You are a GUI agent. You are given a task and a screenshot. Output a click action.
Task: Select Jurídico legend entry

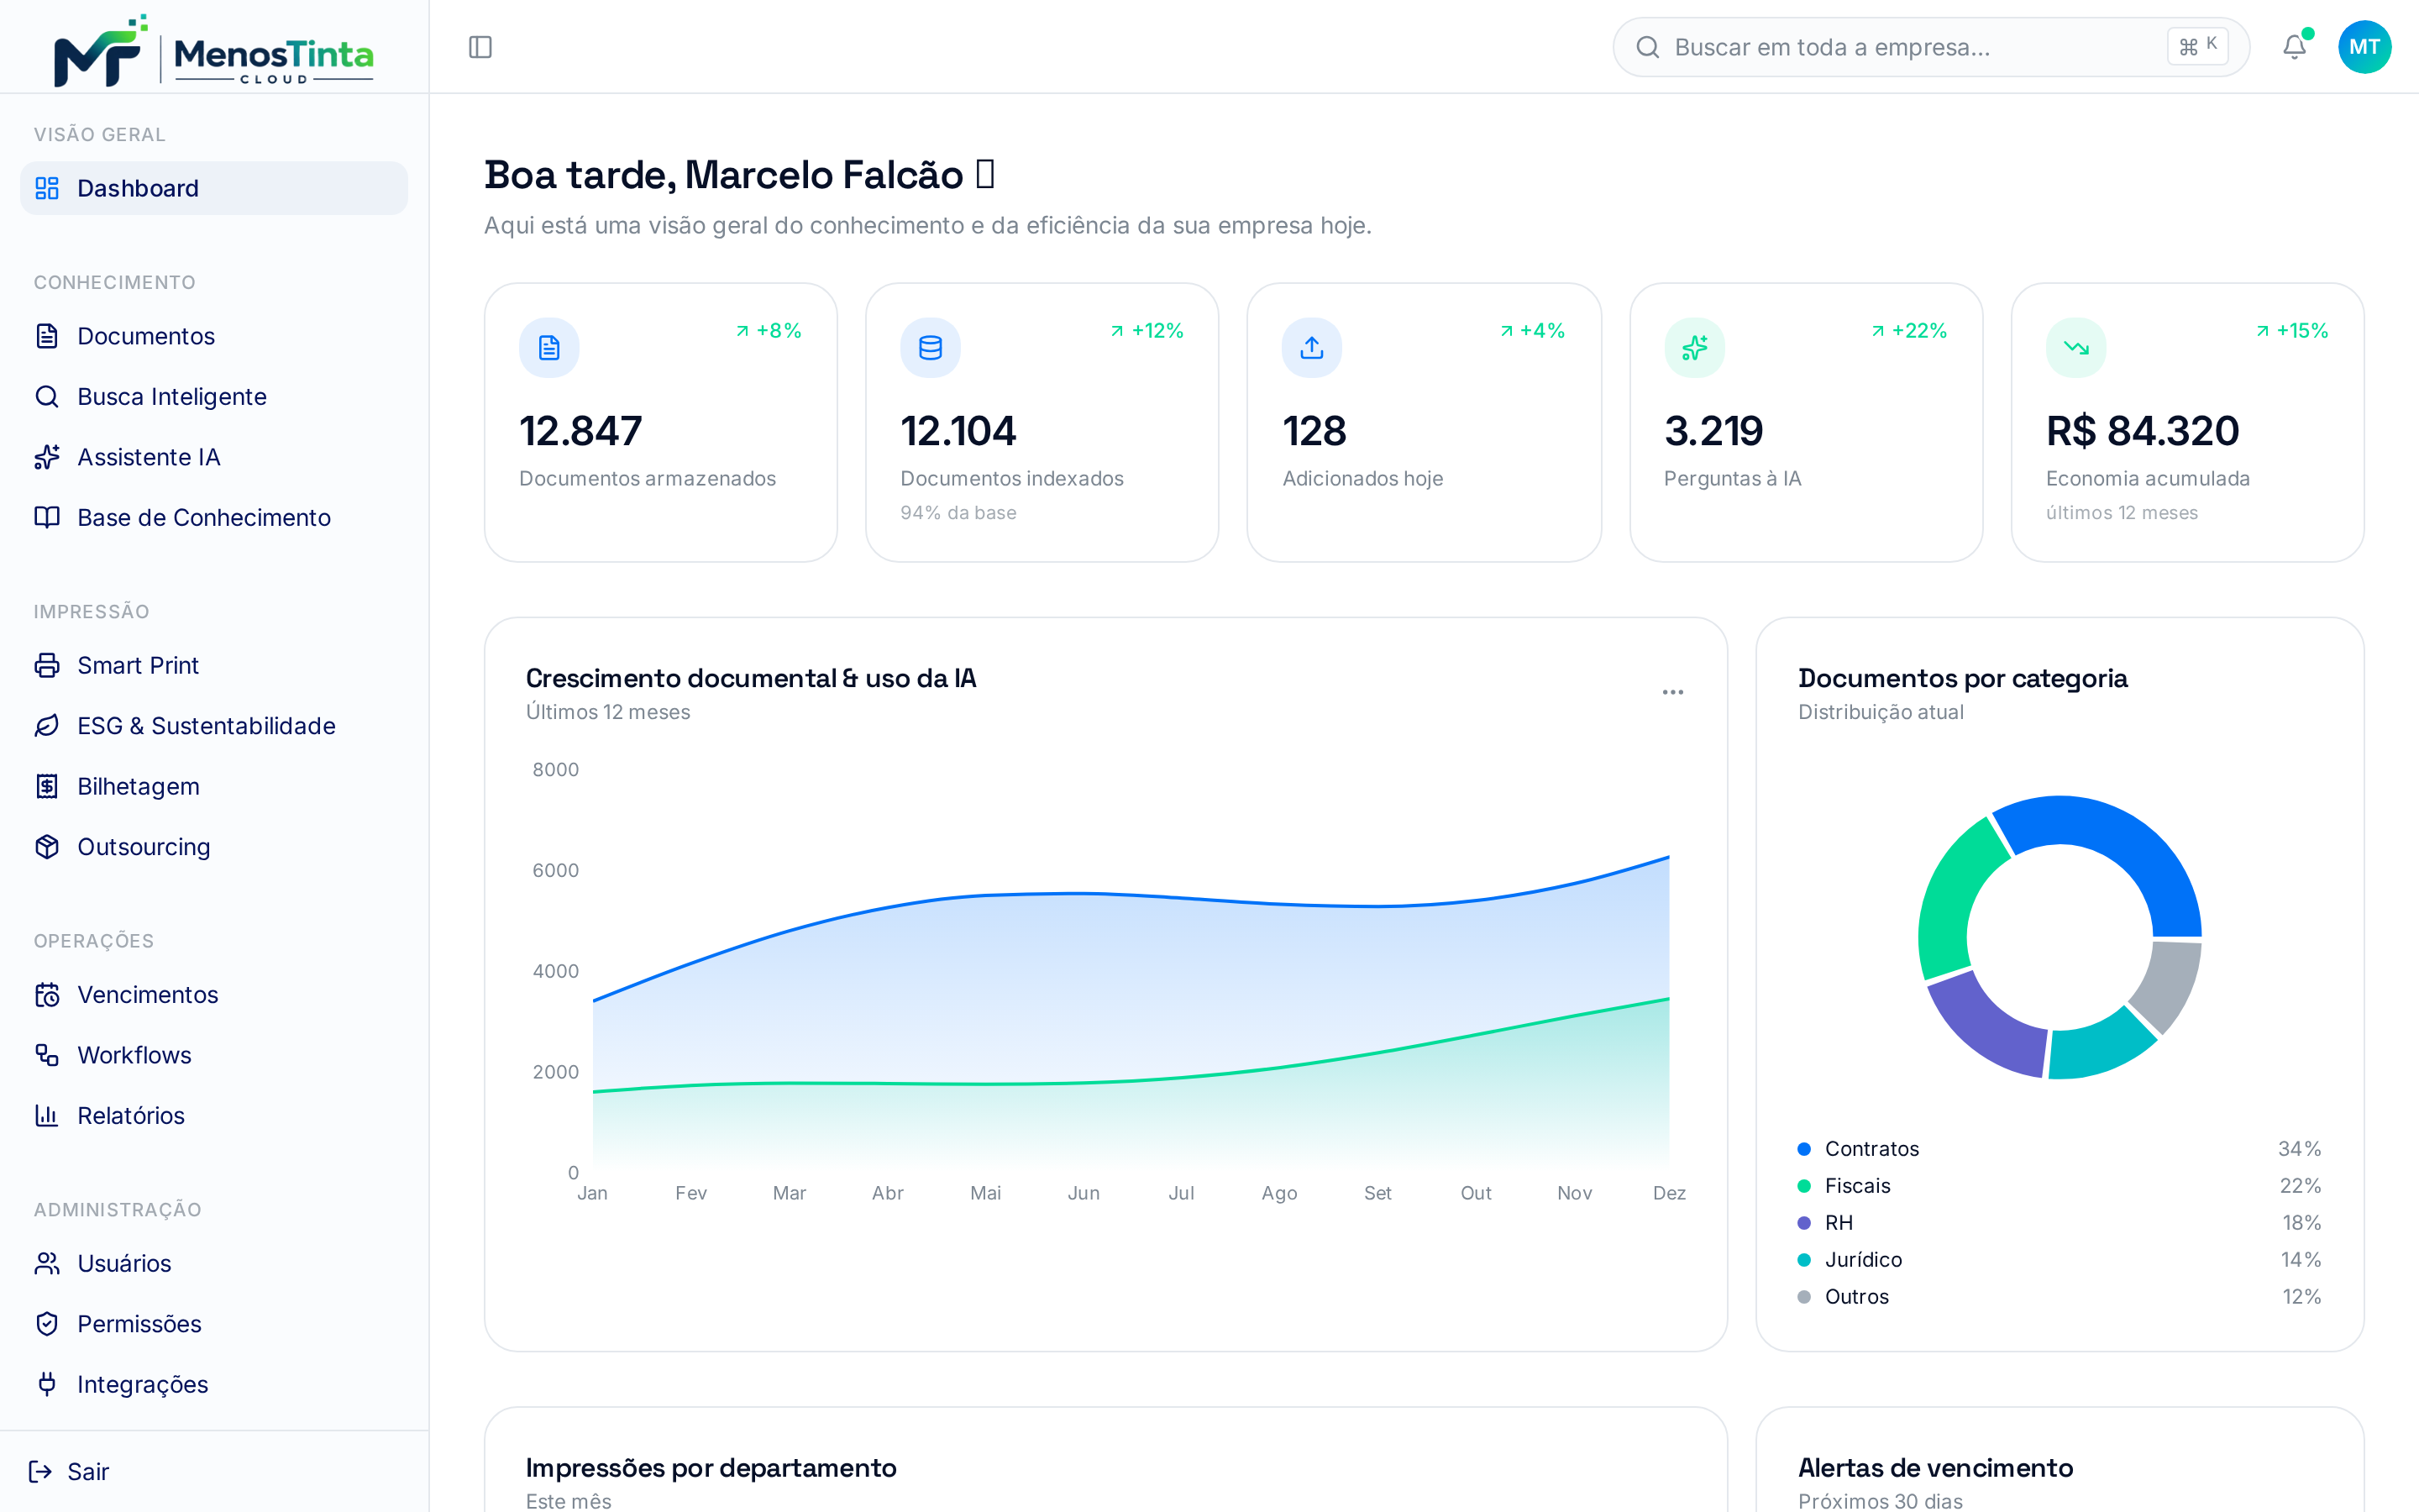pos(2060,1260)
